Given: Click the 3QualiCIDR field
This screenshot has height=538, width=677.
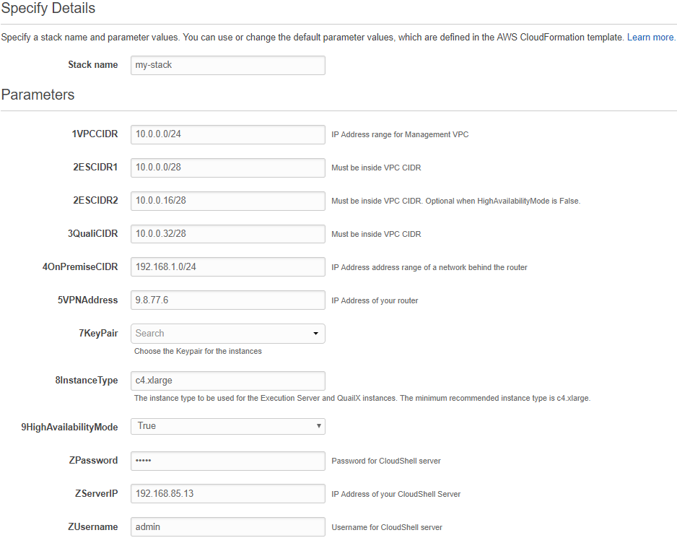Looking at the screenshot, I should 228,234.
